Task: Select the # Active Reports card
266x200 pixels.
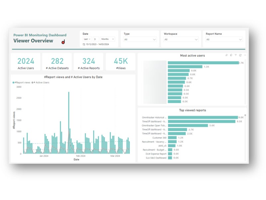Action: (88, 62)
